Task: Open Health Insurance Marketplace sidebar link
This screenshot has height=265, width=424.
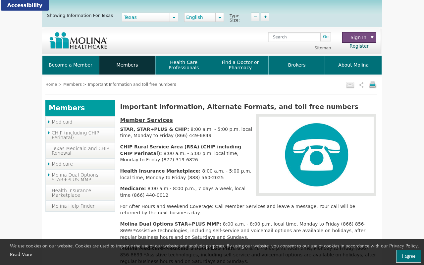Action: [80, 193]
